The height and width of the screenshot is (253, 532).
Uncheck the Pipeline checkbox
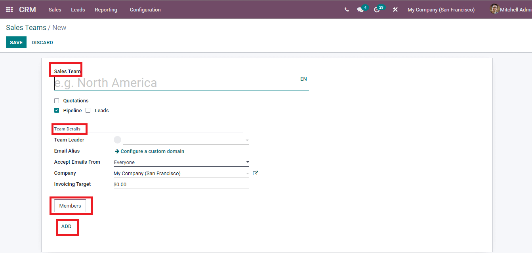point(57,111)
